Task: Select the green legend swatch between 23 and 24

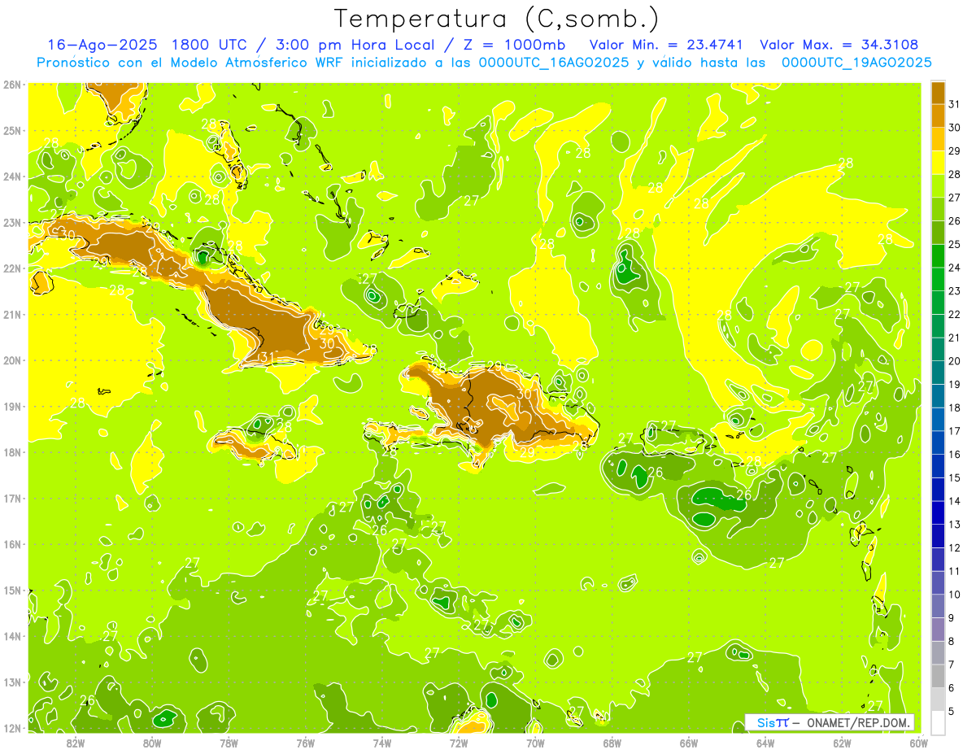Action: (938, 279)
